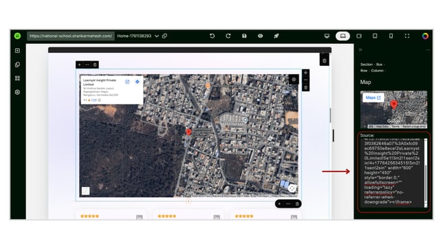Switch to portrait tablet view
The height and width of the screenshot is (249, 443).
(x=375, y=36)
